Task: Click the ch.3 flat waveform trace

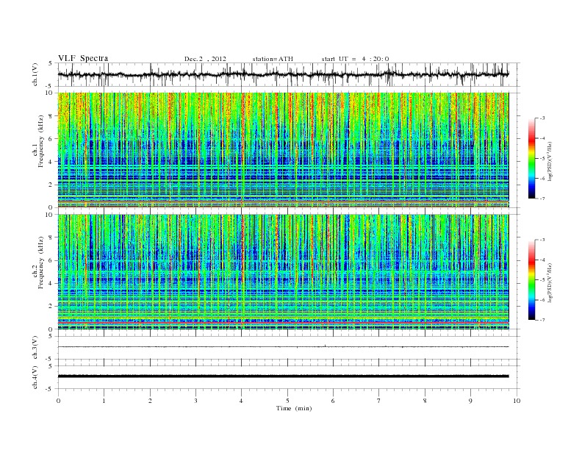Action: (284, 347)
